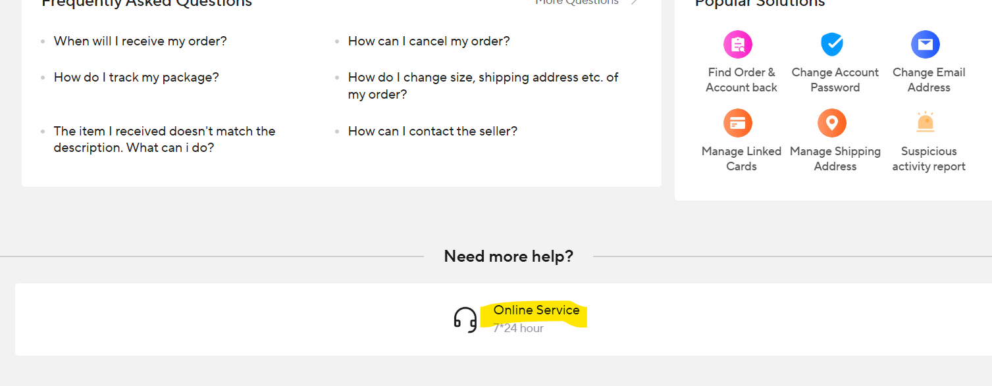This screenshot has height=386, width=992.
Task: Open the change size, shipping address question
Action: tap(483, 85)
